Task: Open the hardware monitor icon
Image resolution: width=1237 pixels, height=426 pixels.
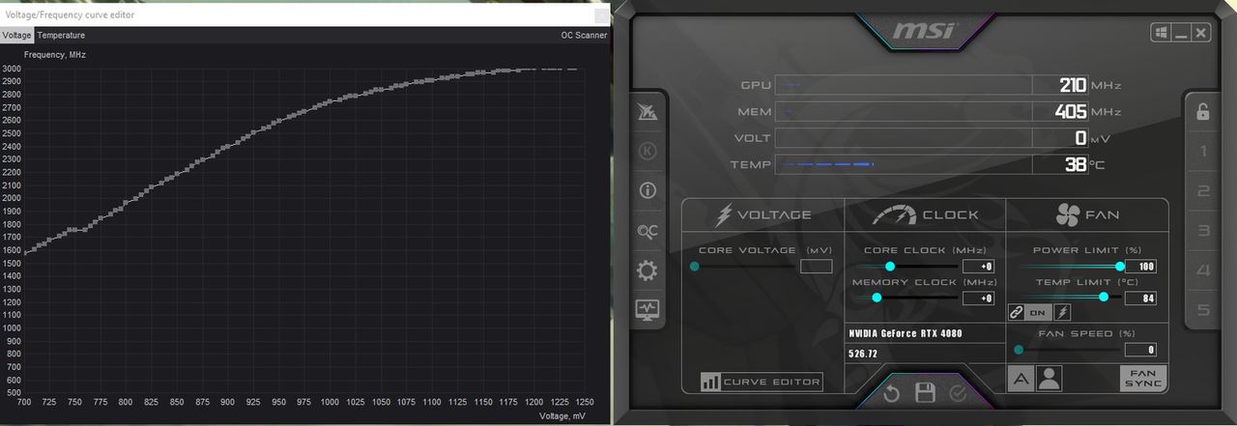Action: 647,309
